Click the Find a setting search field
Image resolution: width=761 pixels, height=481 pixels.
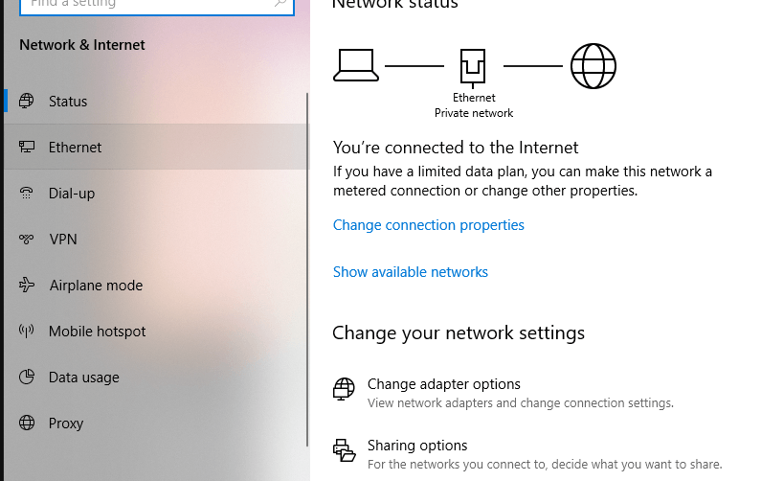157,5
